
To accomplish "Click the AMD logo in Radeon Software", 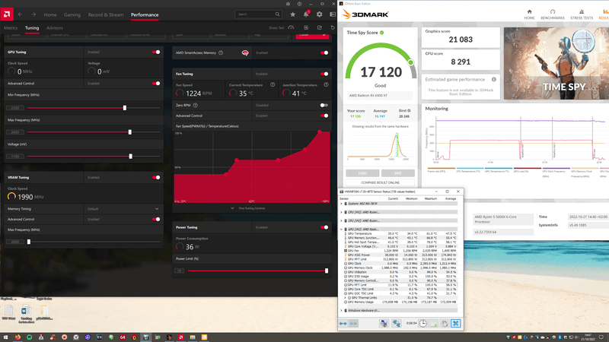I will tap(7, 14).
